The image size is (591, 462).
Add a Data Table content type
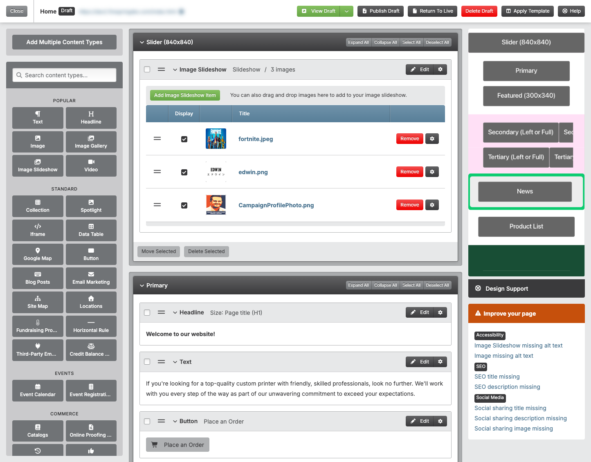91,230
